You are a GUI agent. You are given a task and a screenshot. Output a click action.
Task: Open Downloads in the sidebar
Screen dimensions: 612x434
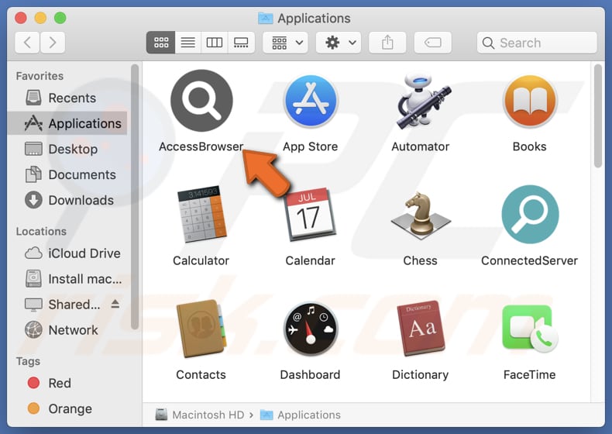[x=67, y=200]
